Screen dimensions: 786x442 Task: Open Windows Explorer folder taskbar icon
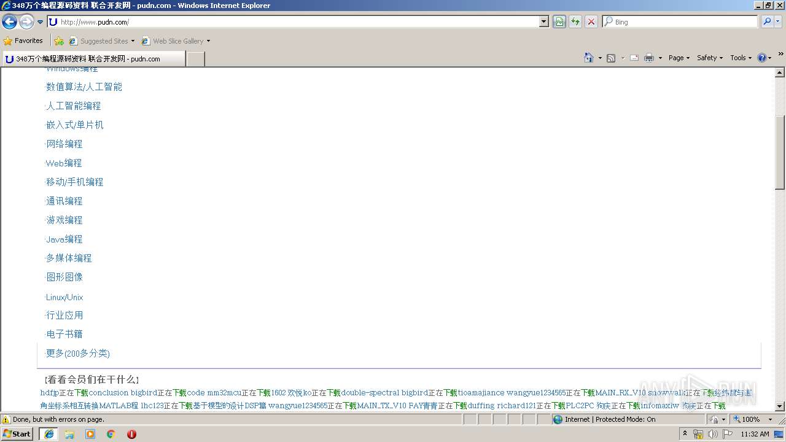(x=69, y=434)
